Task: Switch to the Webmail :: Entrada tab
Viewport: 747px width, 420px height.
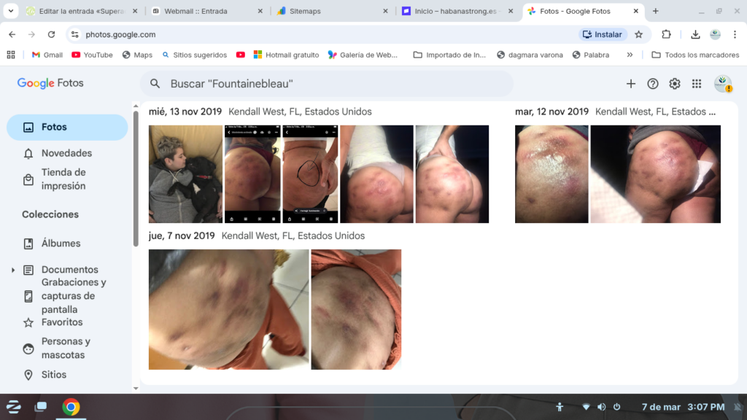Action: click(196, 12)
